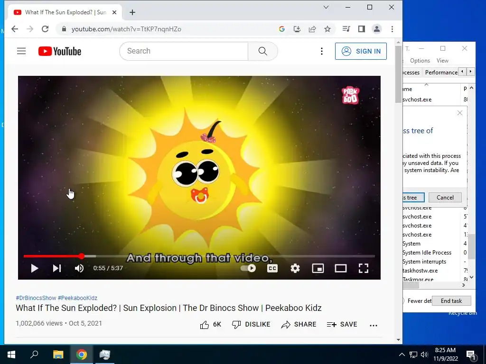Click the Chrome back arrow
Viewport: 486px width, 364px height.
coord(15,29)
